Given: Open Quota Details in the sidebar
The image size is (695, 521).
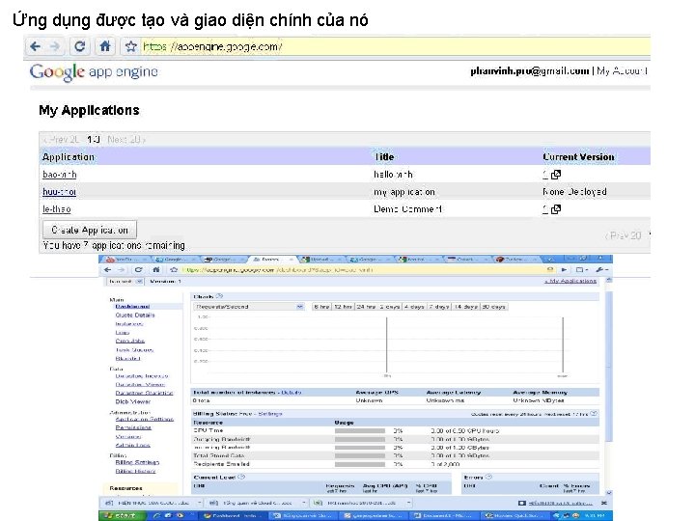Looking at the screenshot, I should click(135, 315).
